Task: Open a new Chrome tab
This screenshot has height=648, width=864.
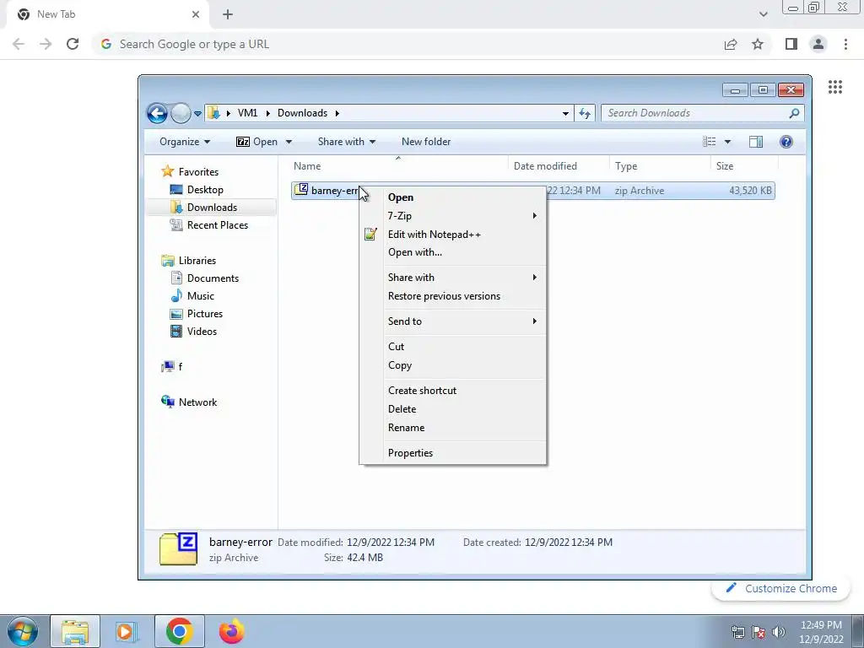Action: [228, 15]
